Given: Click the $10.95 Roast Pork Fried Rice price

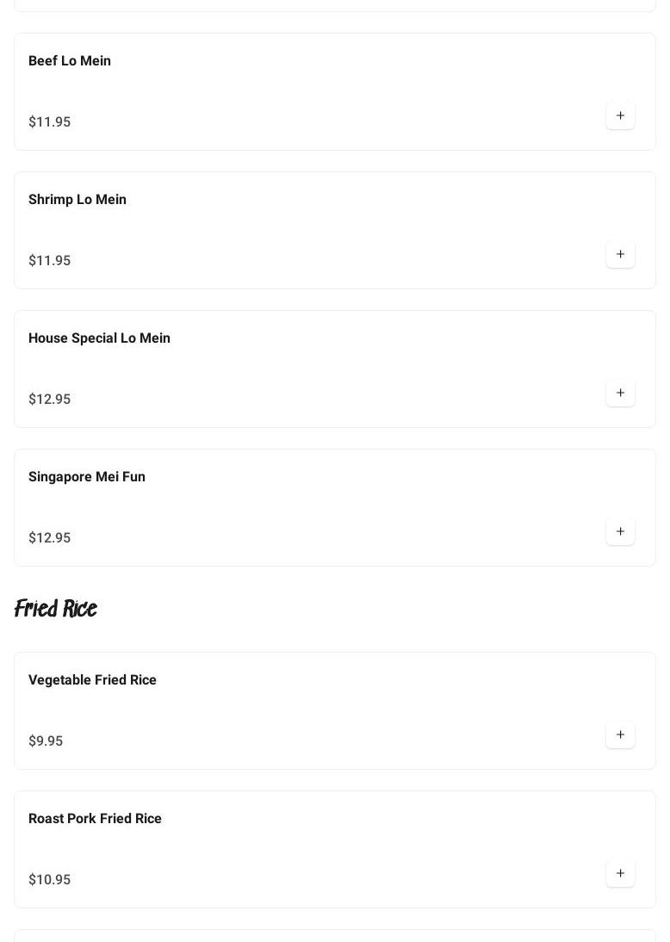Looking at the screenshot, I should click(49, 880).
